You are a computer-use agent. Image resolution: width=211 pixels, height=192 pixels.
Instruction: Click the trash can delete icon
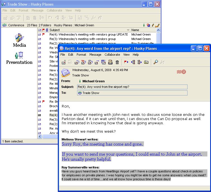click(x=117, y=62)
